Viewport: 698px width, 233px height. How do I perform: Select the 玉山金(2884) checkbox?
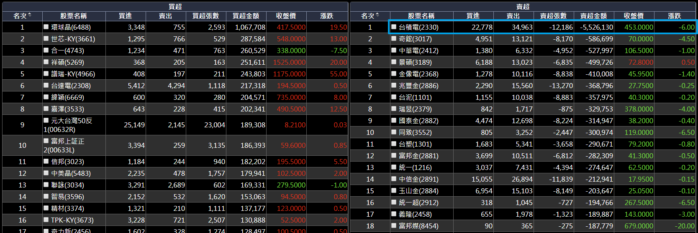point(394,190)
